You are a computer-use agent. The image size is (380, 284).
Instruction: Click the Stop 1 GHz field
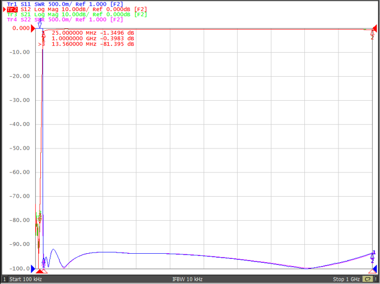click(x=346, y=279)
